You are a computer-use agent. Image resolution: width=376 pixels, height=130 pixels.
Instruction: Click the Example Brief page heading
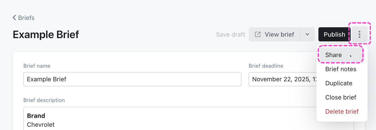point(46,35)
